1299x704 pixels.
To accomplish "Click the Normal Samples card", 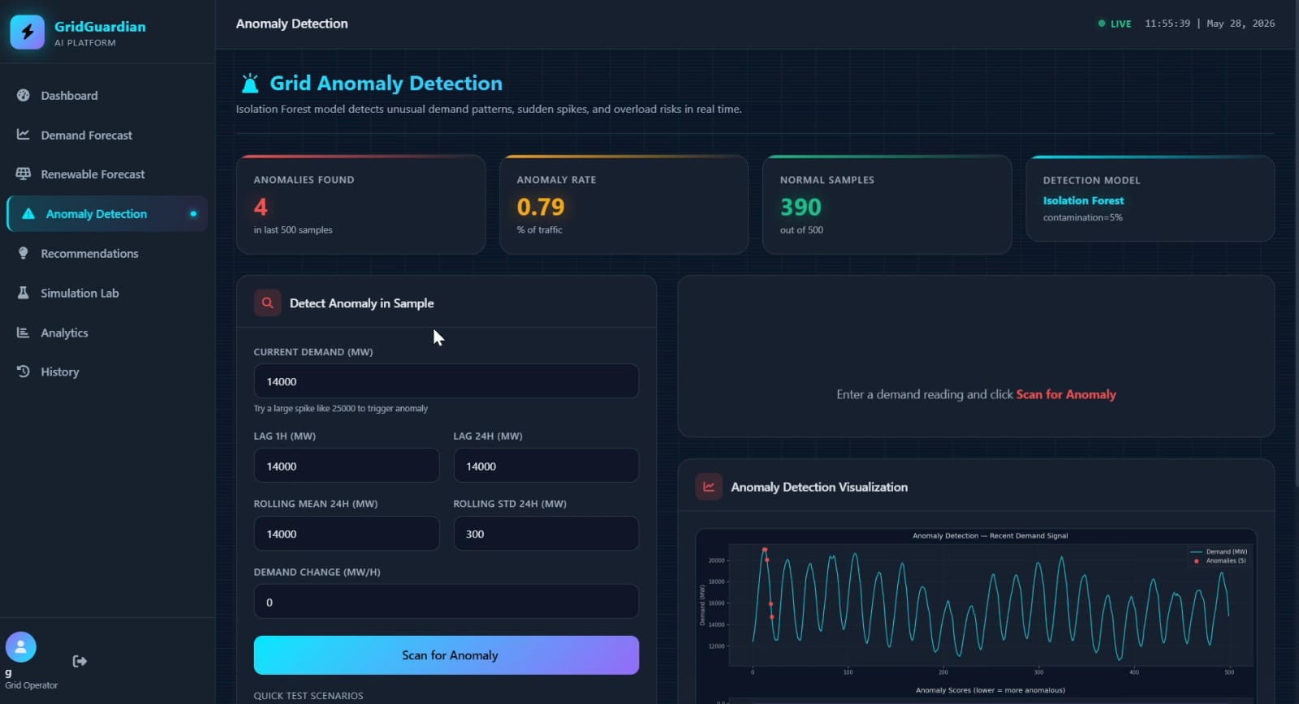I will (887, 204).
